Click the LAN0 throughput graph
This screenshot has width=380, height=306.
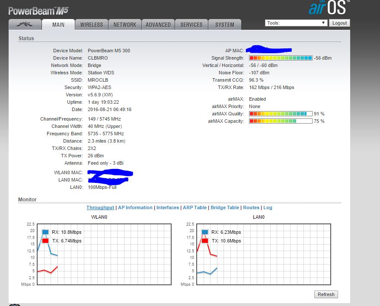[264, 255]
